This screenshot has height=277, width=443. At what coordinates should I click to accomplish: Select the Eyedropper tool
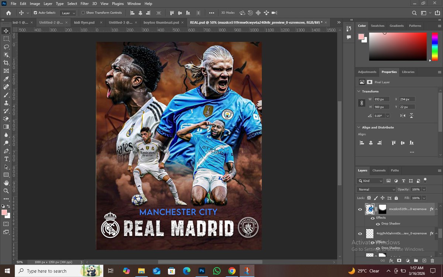coord(6,79)
